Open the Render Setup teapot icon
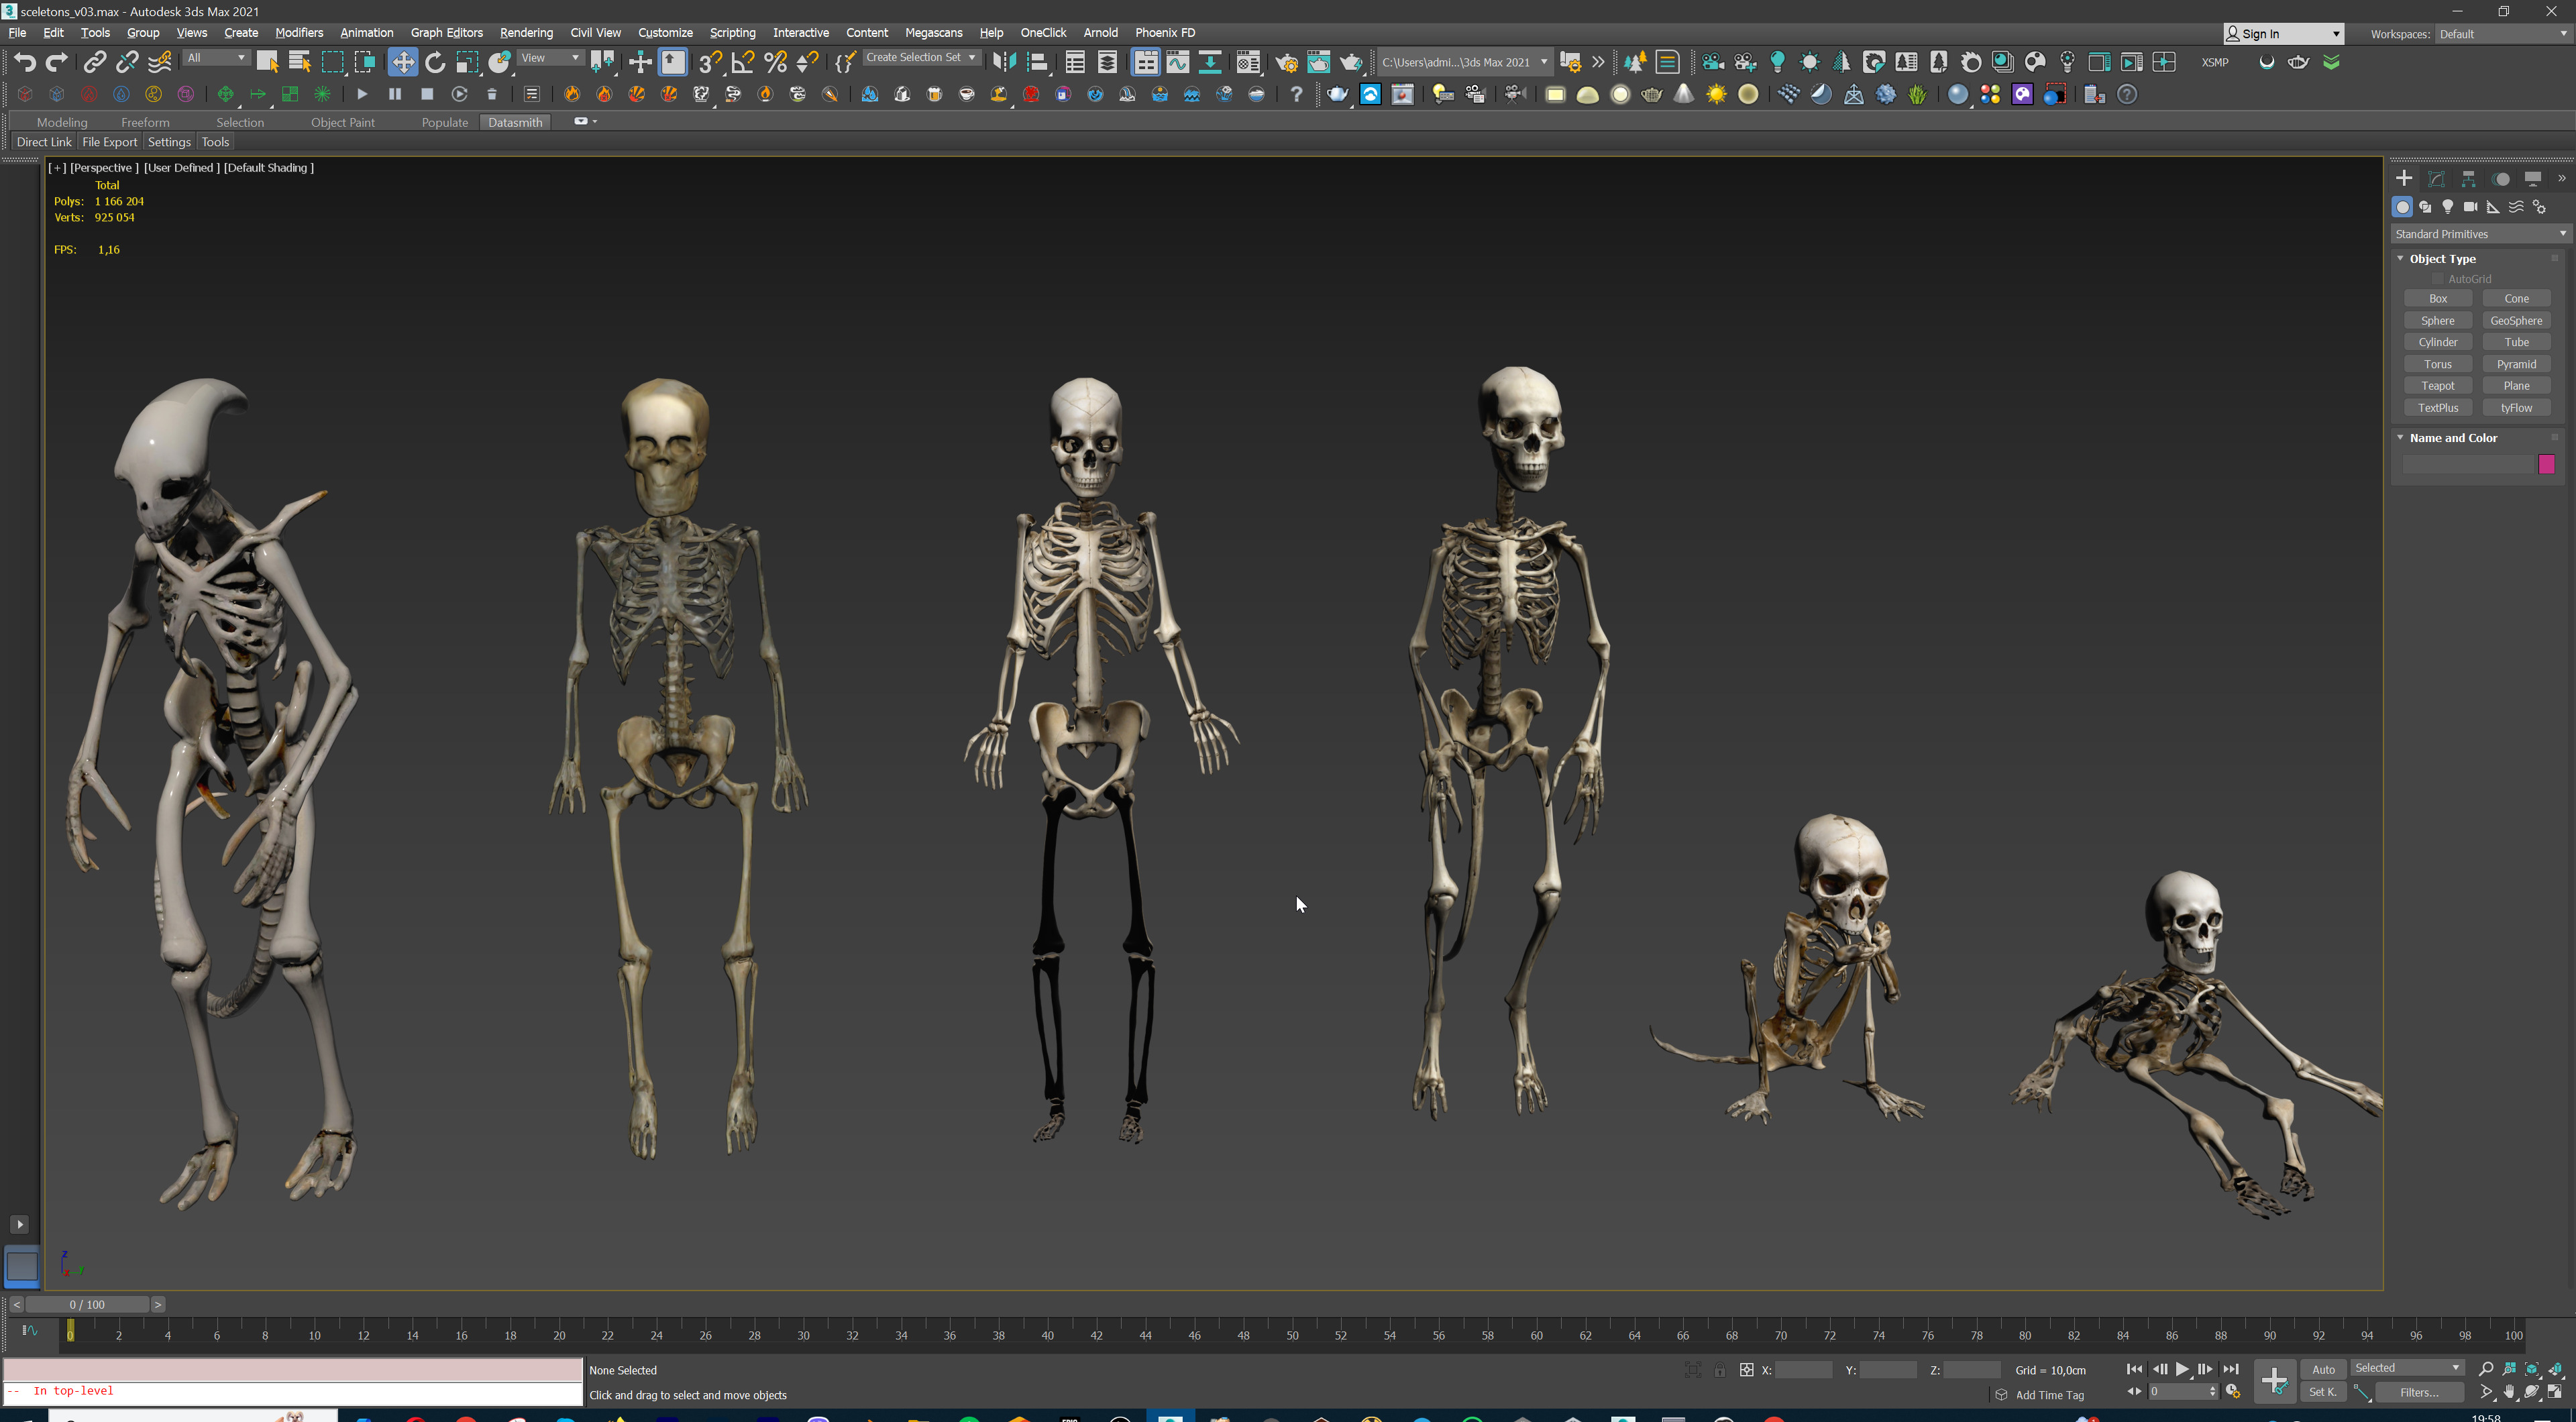Viewport: 2576px width, 1422px height. (x=1286, y=62)
